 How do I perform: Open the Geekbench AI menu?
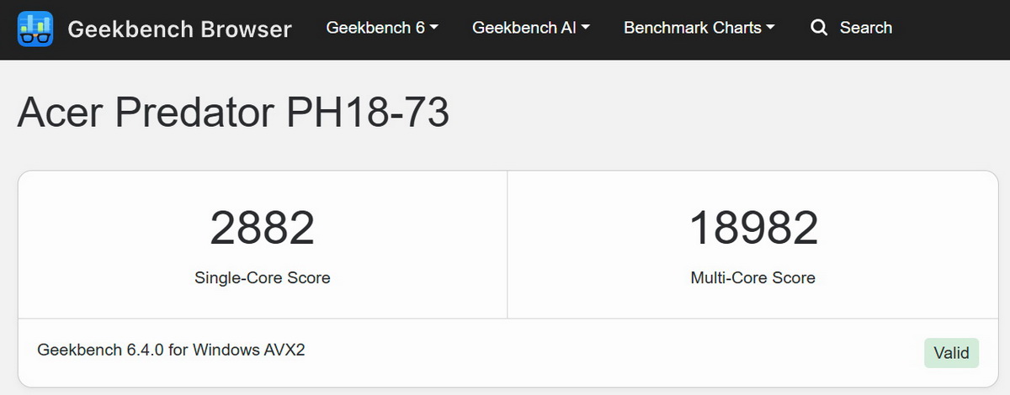coord(524,28)
